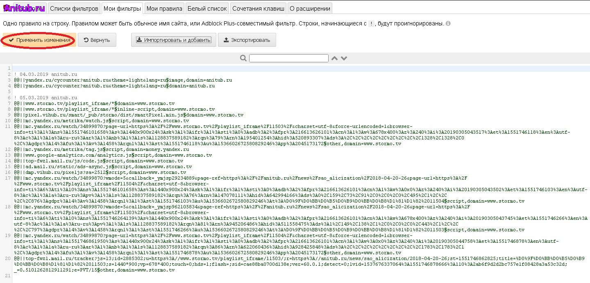This screenshot has height=283, width=590.
Task: Switch to the Списки фильтров tab
Action: (x=74, y=8)
